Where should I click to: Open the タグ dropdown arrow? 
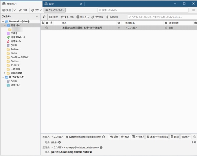41,10
